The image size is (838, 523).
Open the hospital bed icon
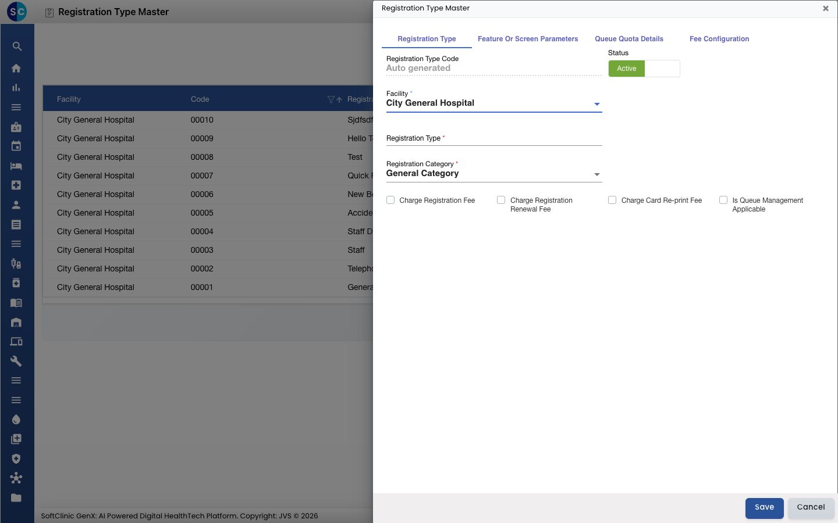coord(16,166)
